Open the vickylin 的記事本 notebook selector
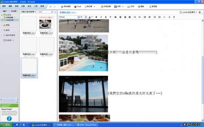 pos(188,12)
